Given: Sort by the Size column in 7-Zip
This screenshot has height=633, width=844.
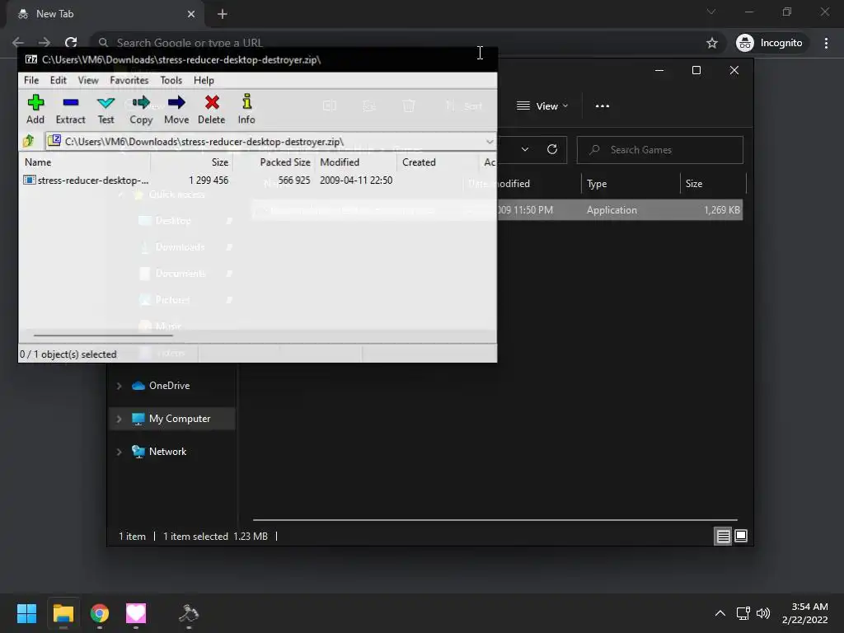Looking at the screenshot, I should 191,162.
